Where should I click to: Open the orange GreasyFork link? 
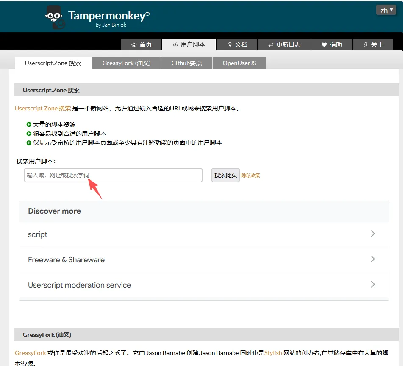31,353
